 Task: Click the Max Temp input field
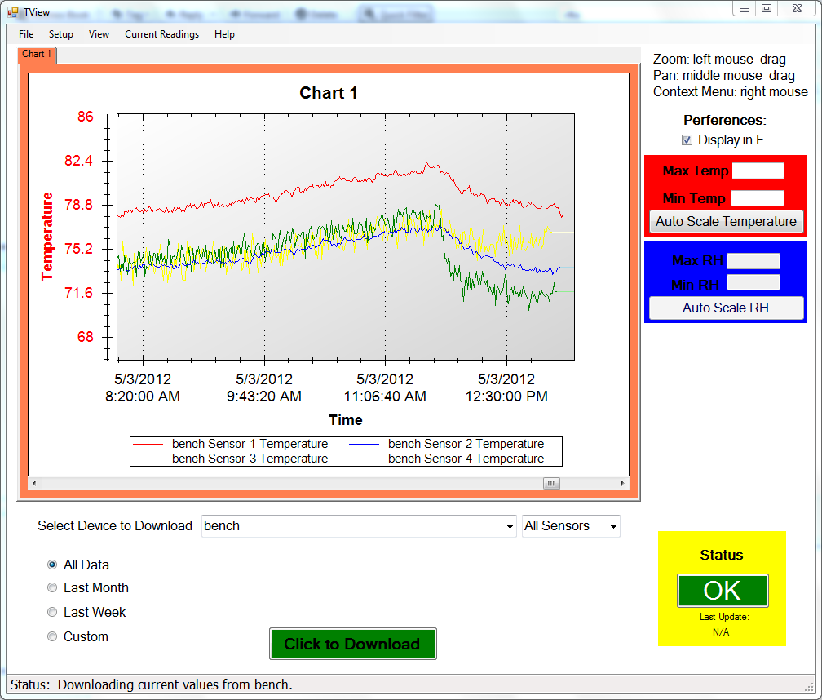[758, 171]
